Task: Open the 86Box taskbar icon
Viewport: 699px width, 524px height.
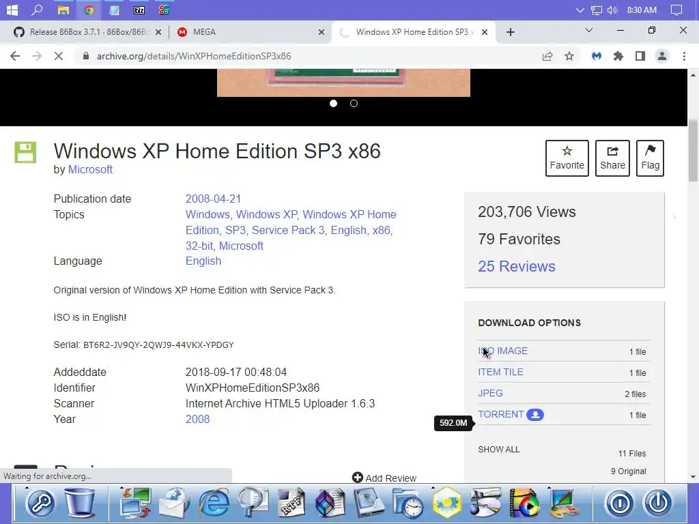Action: coord(164,10)
